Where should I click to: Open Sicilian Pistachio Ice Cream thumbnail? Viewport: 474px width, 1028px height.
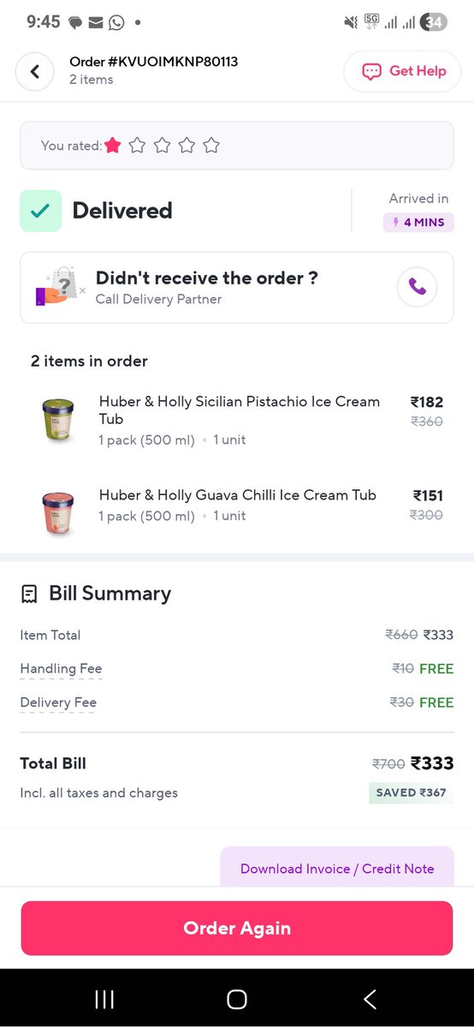[x=57, y=420]
